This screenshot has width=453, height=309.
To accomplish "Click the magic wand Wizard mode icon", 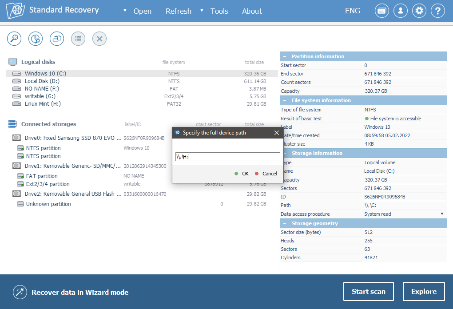I will (19, 292).
